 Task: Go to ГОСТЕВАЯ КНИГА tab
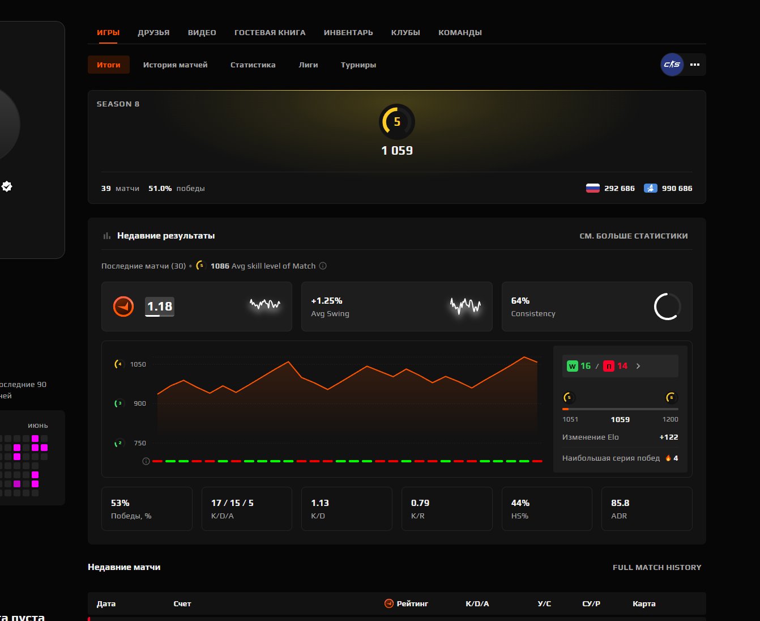point(270,32)
